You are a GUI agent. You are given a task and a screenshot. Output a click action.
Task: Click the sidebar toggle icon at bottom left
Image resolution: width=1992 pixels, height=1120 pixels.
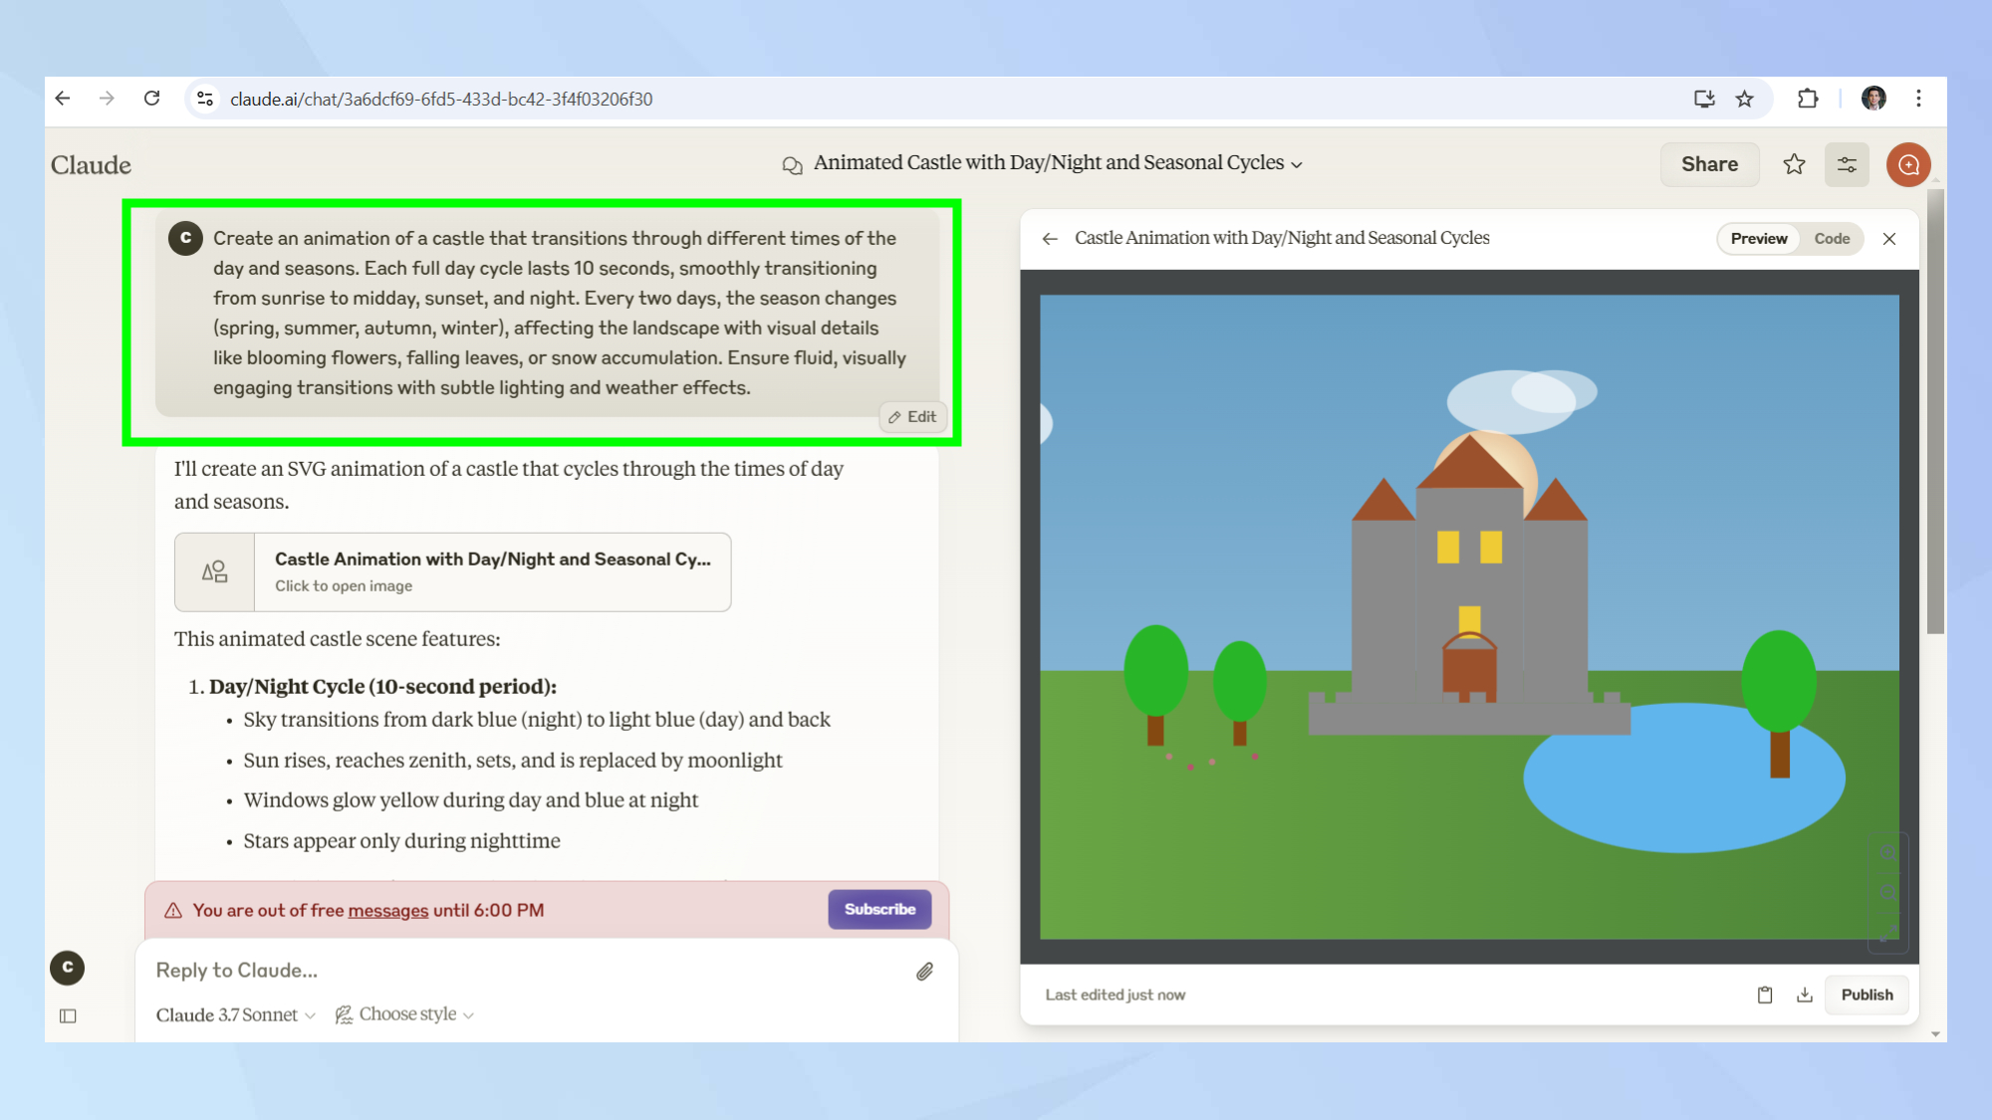pyautogui.click(x=68, y=1015)
